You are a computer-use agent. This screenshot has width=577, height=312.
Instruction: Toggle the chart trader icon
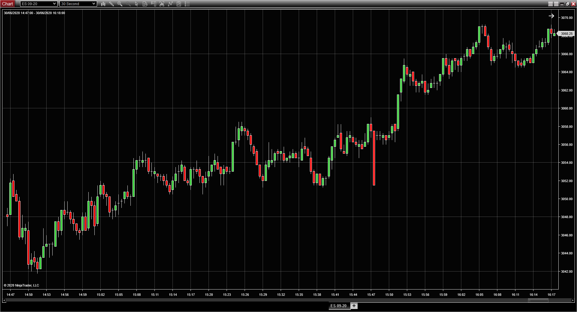(x=154, y=4)
